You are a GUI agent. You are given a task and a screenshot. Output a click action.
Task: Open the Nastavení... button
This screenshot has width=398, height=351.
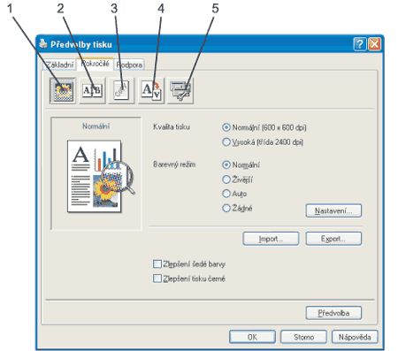click(x=333, y=210)
